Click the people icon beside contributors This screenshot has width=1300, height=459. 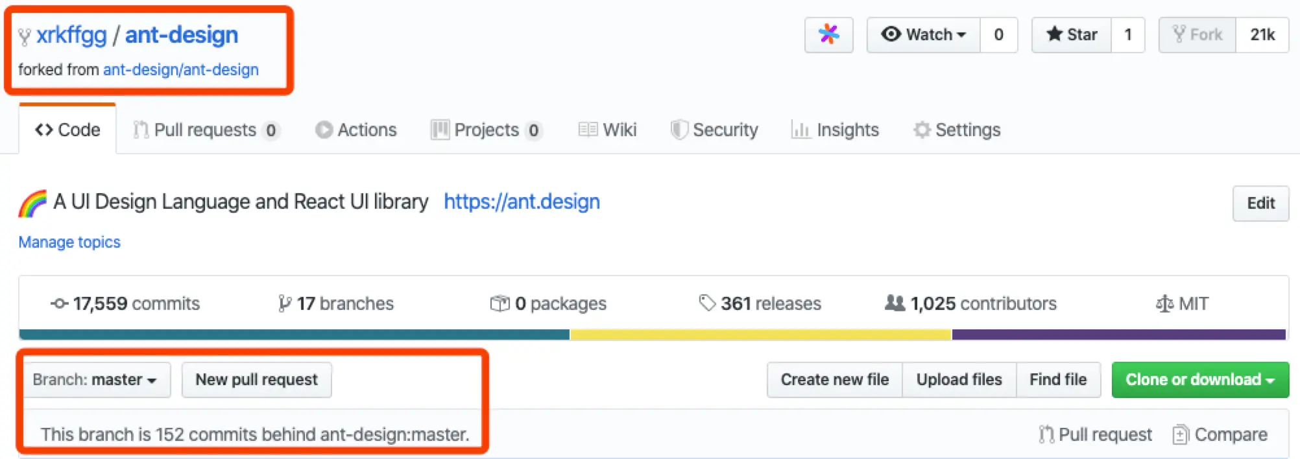coord(895,303)
